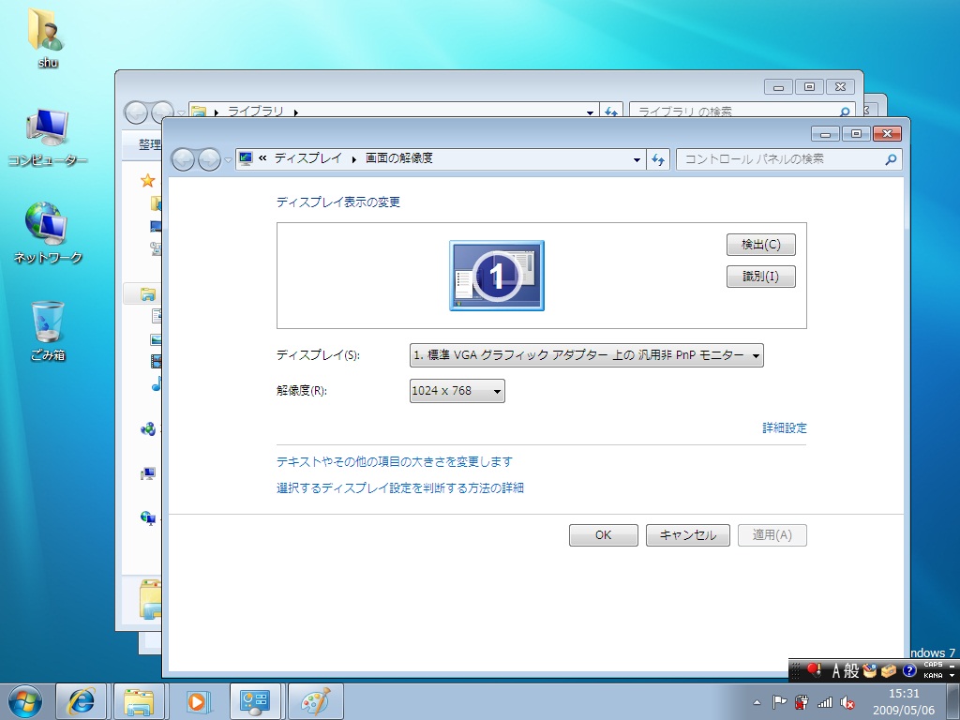This screenshot has width=960, height=720.
Task: Click the 検出(C) detect button
Action: [761, 245]
